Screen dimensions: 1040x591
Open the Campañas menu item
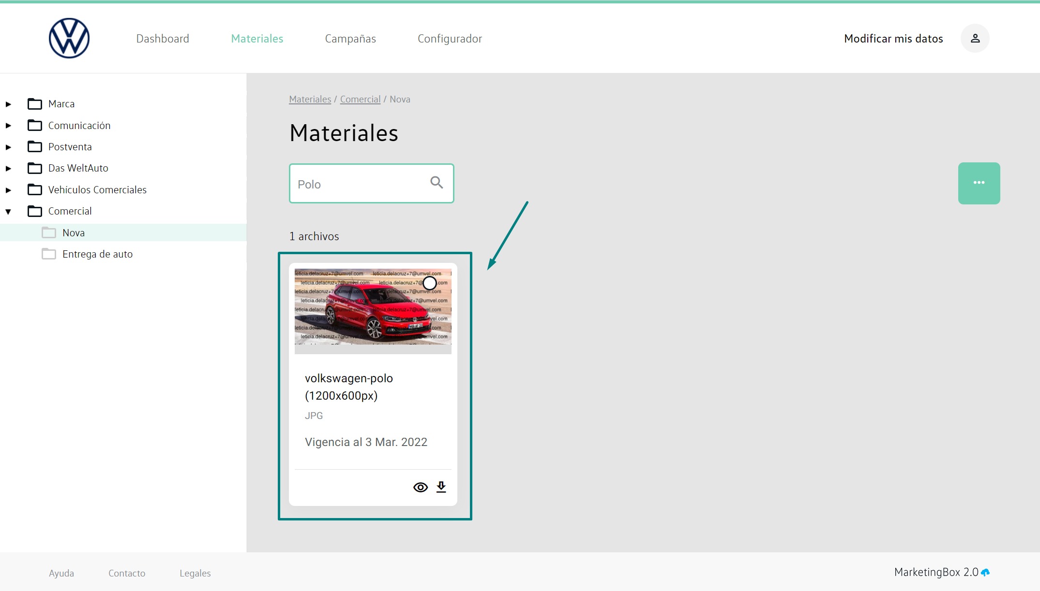click(x=350, y=39)
